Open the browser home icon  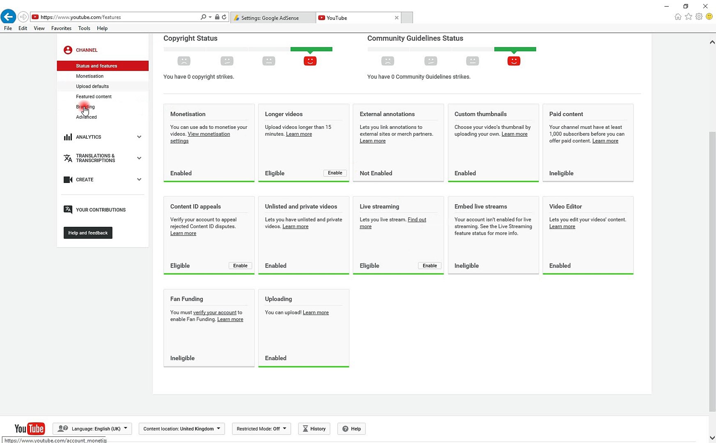(678, 17)
